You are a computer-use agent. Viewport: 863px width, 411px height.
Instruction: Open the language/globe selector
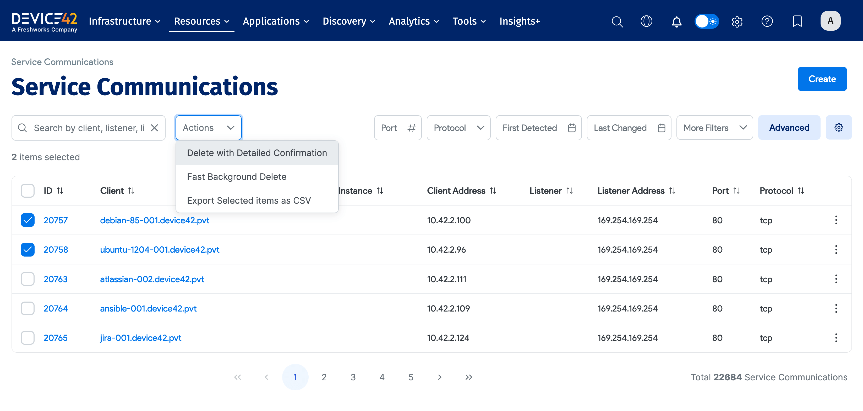point(646,21)
